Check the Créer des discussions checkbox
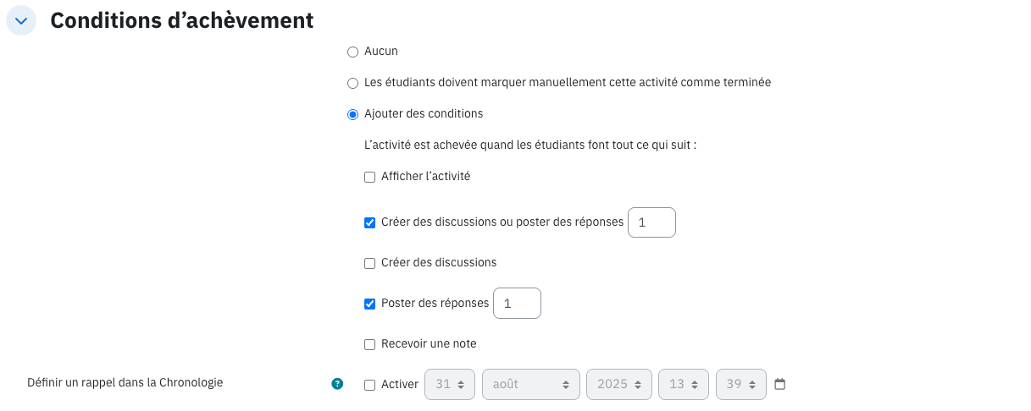This screenshot has width=1031, height=411. tap(369, 263)
